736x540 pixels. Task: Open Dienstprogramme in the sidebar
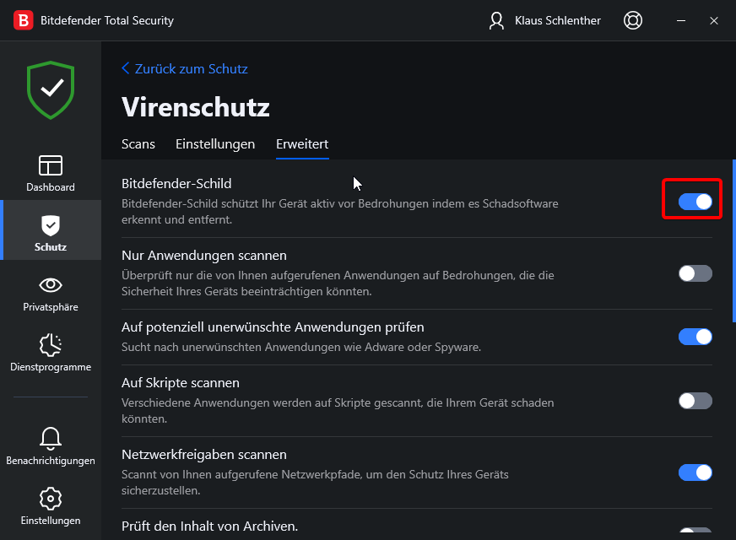point(51,345)
